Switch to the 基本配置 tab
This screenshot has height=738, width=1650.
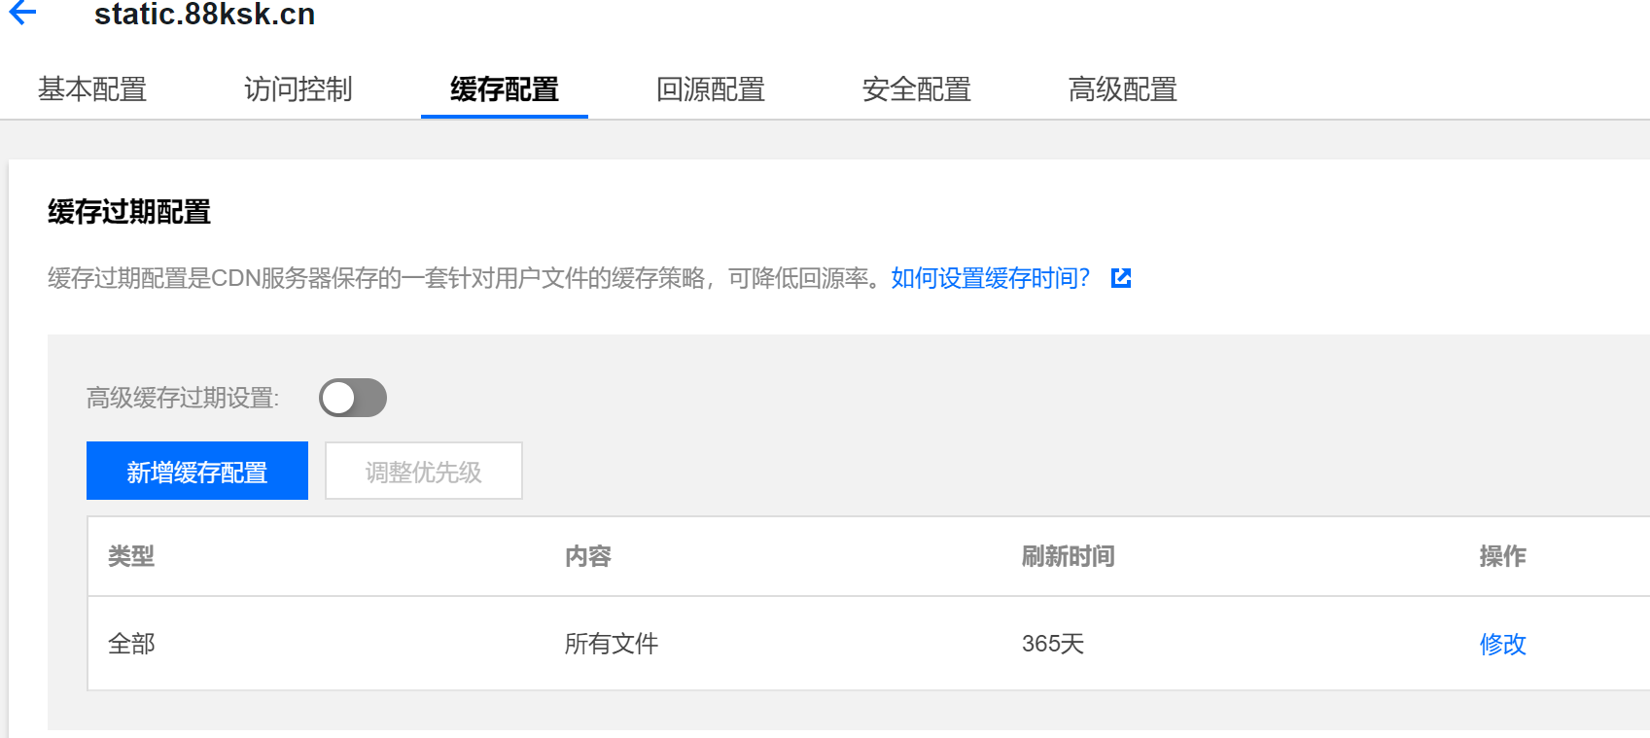tap(92, 89)
